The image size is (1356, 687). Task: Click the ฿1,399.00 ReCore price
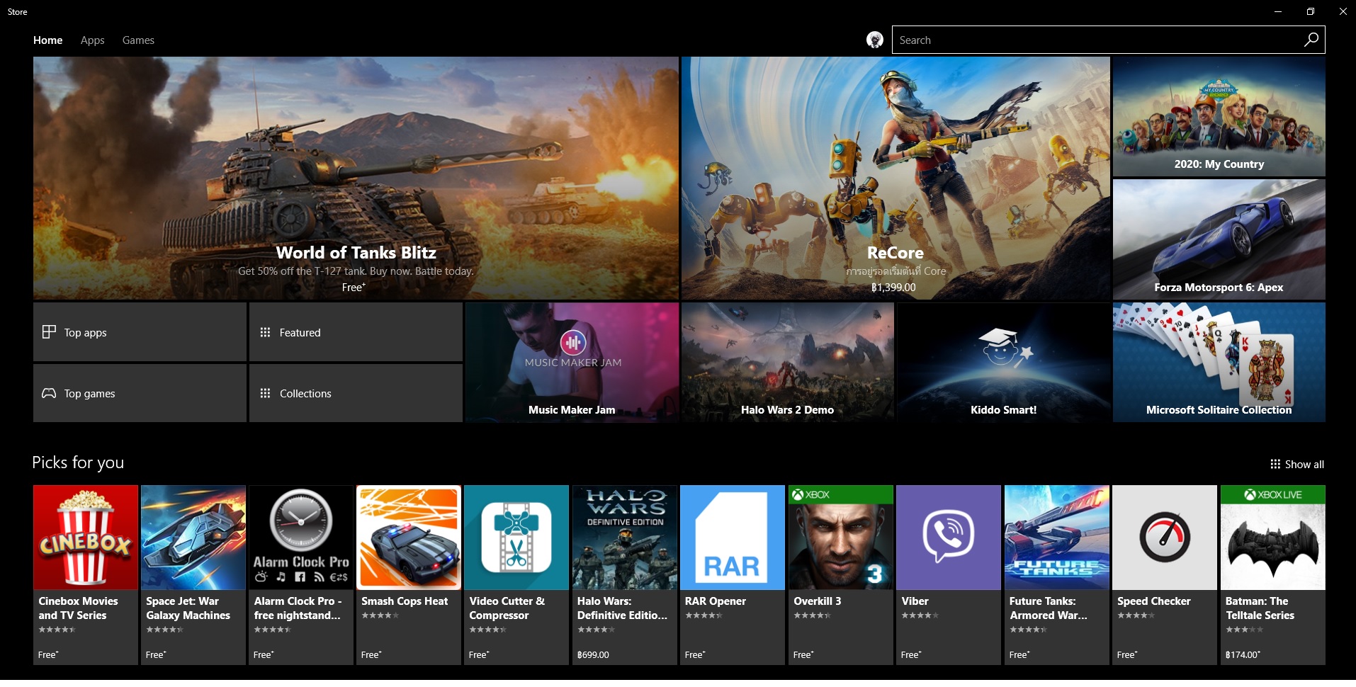(893, 287)
